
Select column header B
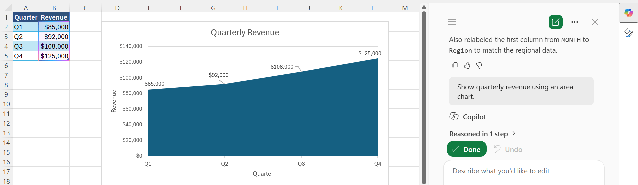pyautogui.click(x=54, y=8)
